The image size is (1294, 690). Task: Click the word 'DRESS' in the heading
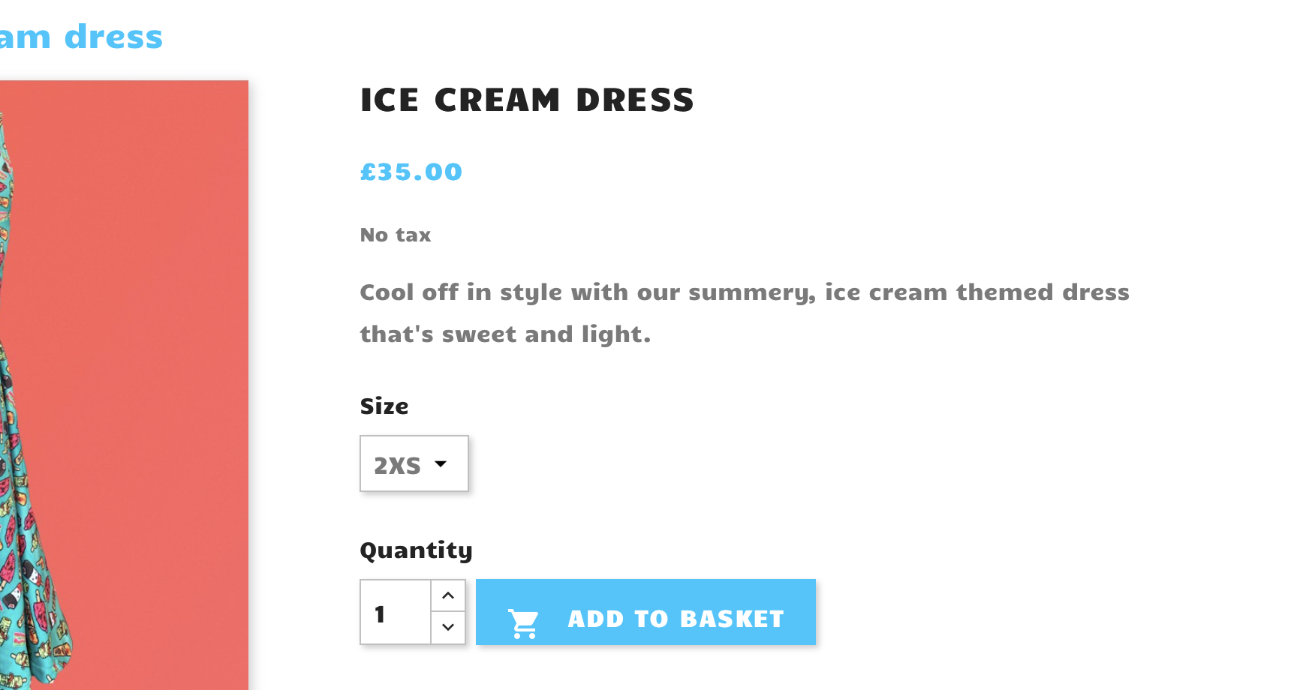pyautogui.click(x=635, y=100)
